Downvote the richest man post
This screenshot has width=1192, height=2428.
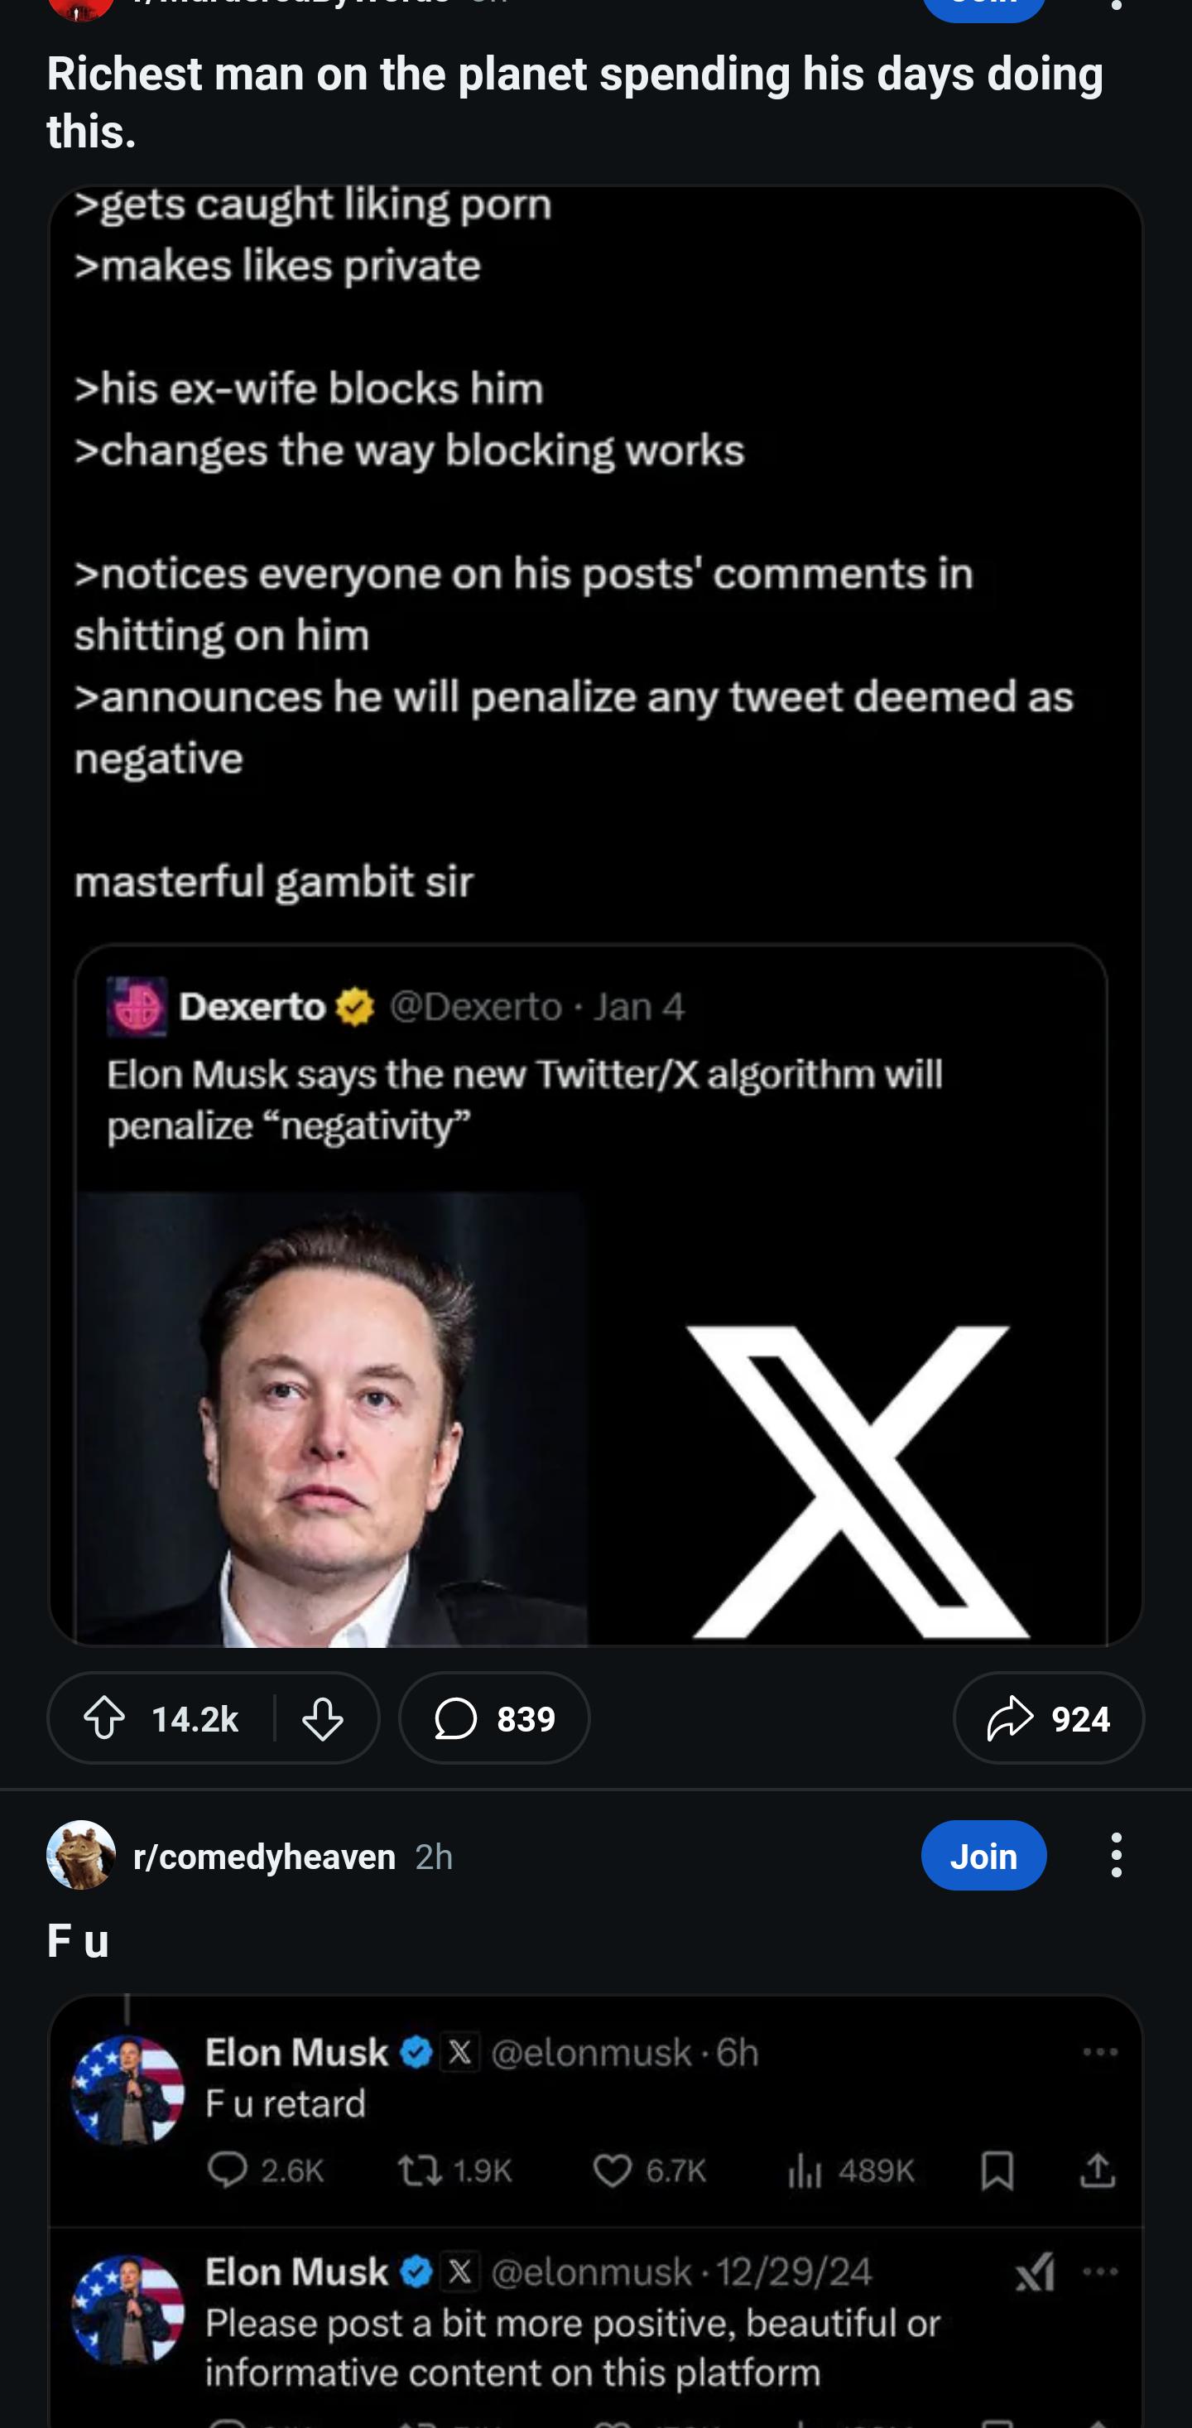click(x=322, y=1718)
